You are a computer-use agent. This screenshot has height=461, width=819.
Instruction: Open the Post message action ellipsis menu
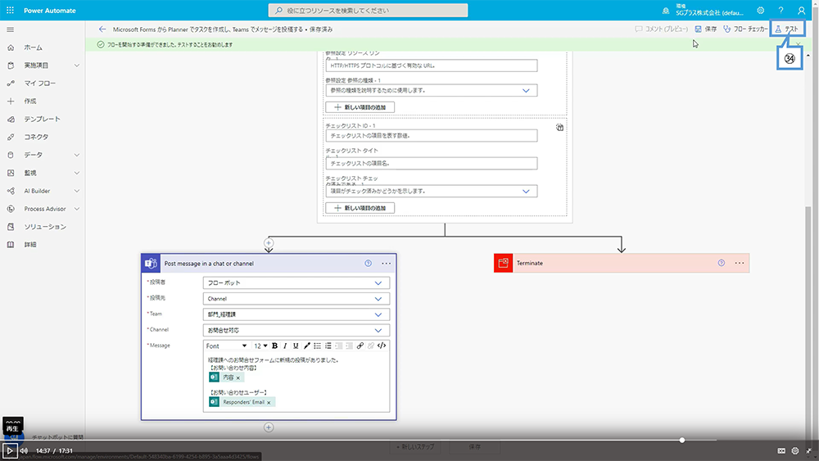click(386, 263)
